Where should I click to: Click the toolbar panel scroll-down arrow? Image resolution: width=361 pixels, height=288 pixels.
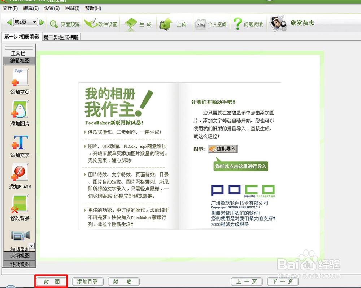click(x=31, y=246)
